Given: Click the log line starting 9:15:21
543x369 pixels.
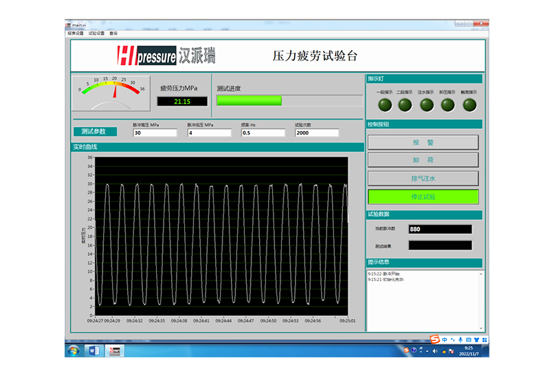Looking at the screenshot, I should point(386,280).
